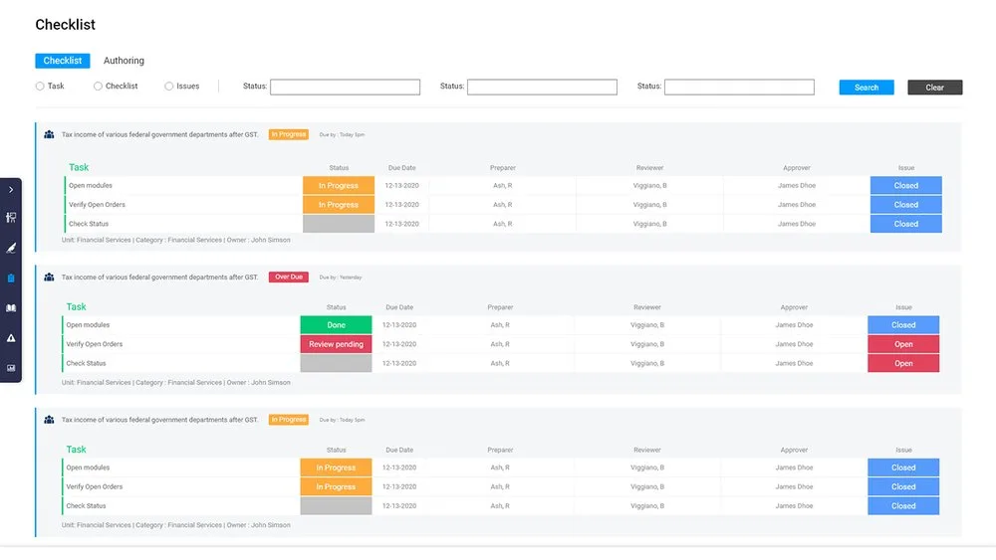996x560 pixels.
Task: Open the blue clipboard icon in the sidebar
Action: coord(11,278)
